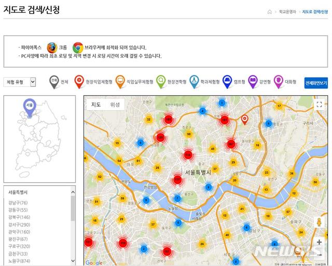Click the district list scrollbar thumb
Screen dimensions: 332x266
pyautogui.click(x=73, y=209)
